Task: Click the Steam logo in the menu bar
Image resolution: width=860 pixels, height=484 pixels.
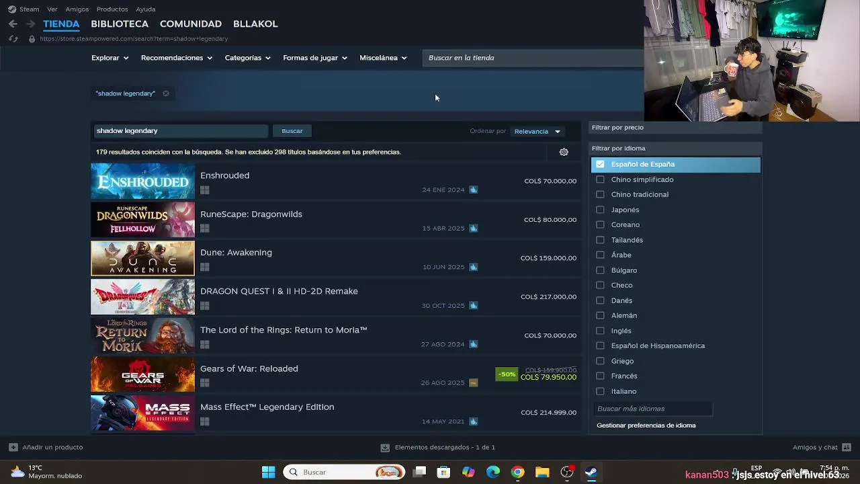Action: pos(12,9)
